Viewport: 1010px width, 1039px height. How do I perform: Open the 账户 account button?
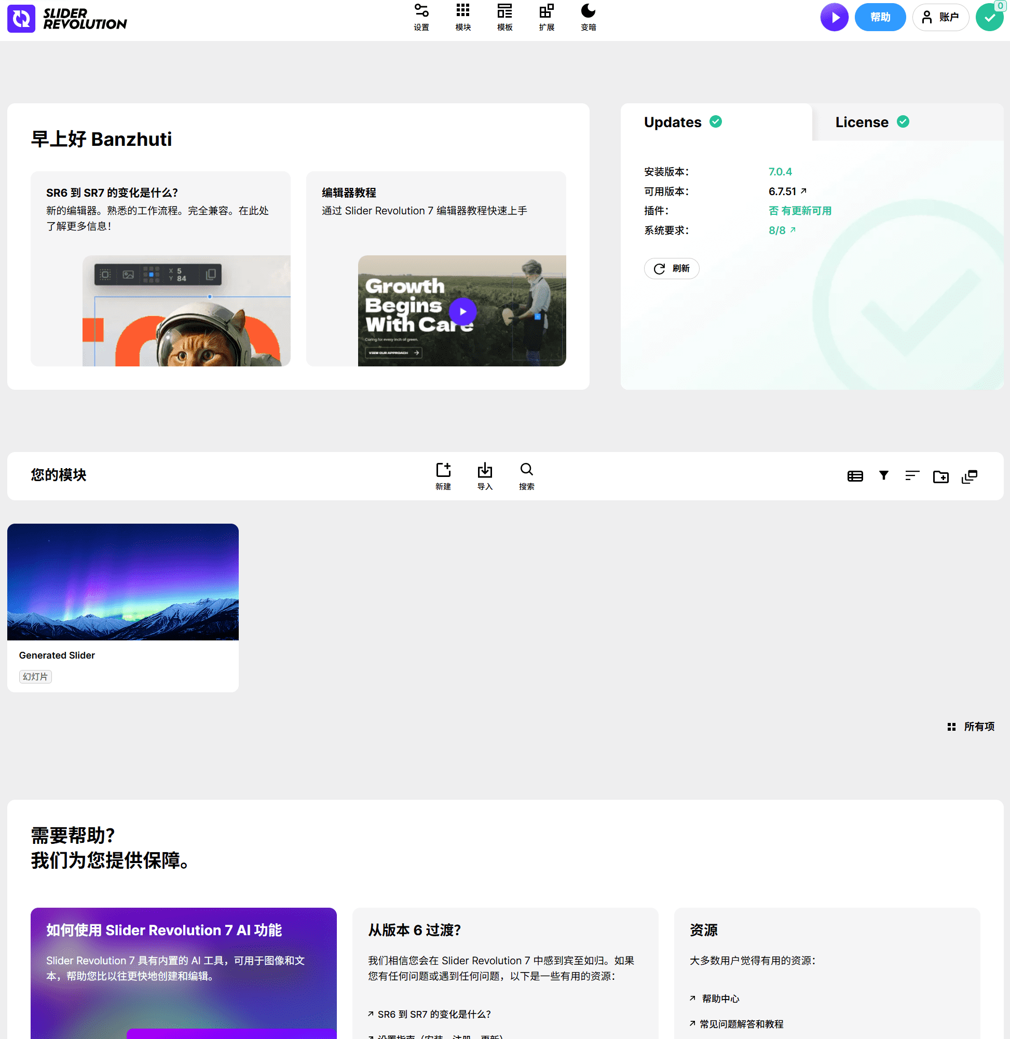[940, 18]
